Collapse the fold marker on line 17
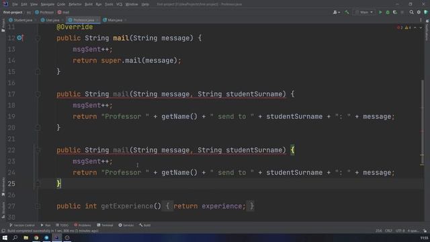The height and width of the screenshot is (242, 430). 38,94
